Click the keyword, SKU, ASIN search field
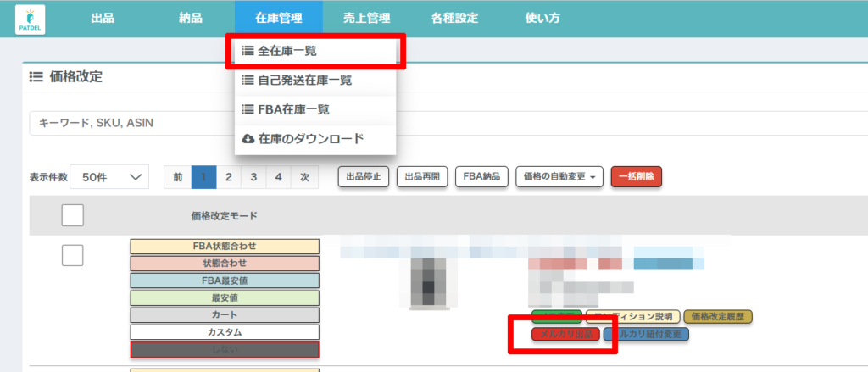Viewport: 868px width, 372px height. click(x=127, y=124)
